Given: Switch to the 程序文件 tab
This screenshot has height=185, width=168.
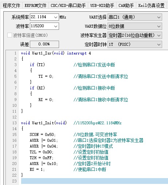Looking at the screenshot, I should (11, 5).
